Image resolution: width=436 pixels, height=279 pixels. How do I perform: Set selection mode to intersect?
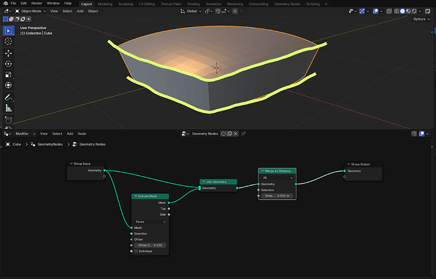coord(28,19)
